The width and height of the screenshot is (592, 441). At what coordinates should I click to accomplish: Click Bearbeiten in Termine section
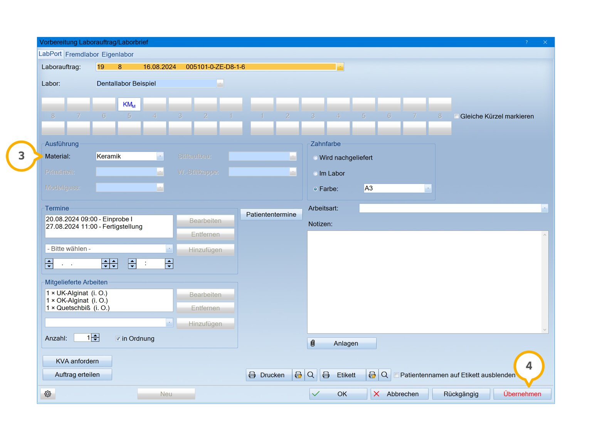click(x=205, y=220)
